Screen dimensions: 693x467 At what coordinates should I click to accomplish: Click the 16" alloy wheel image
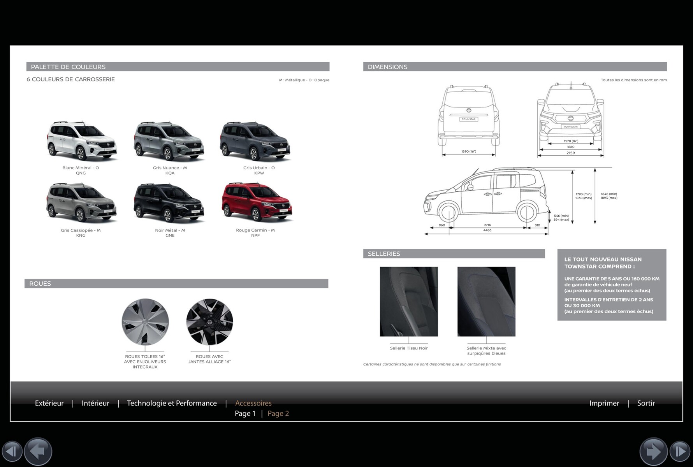tap(209, 322)
